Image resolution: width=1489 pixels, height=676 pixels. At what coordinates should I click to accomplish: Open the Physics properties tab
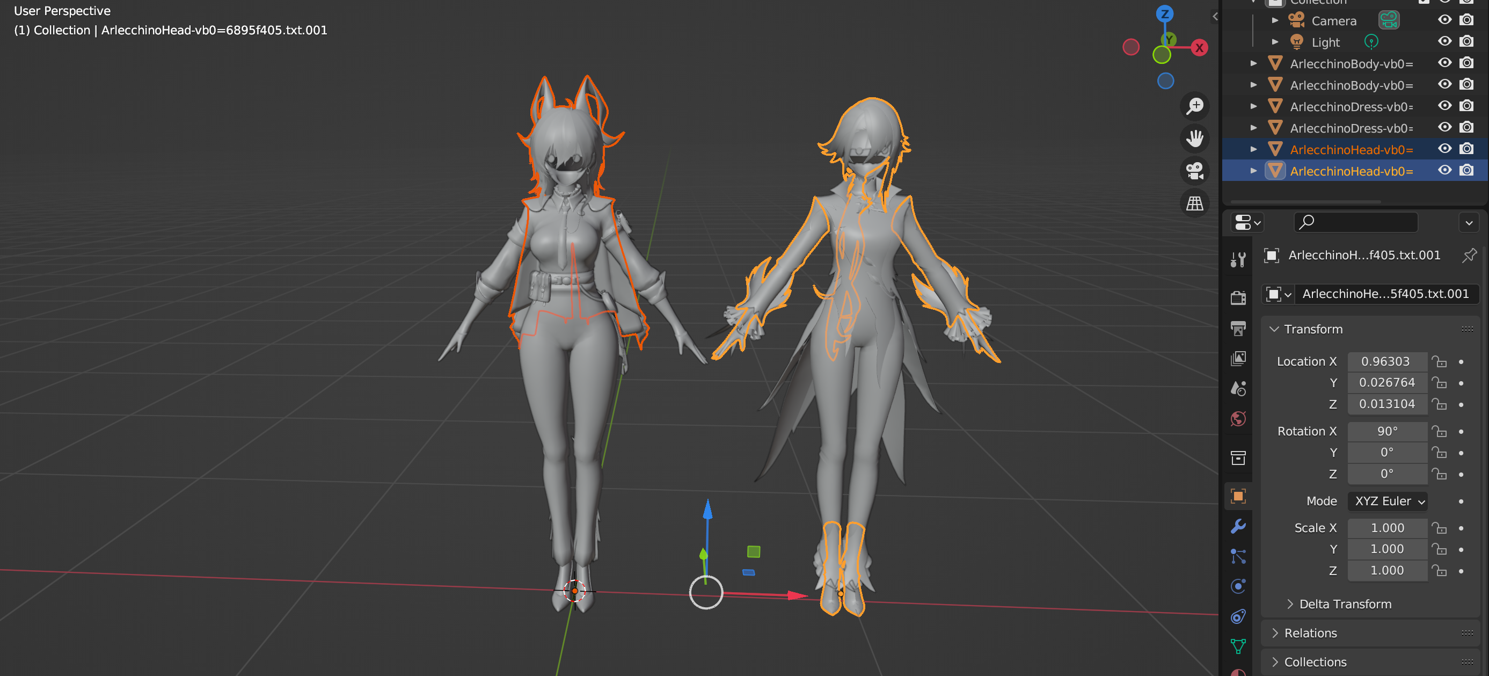1238,586
